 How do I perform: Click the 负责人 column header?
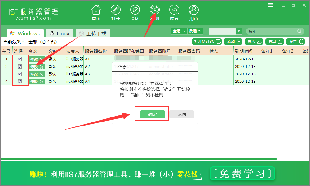[74, 51]
